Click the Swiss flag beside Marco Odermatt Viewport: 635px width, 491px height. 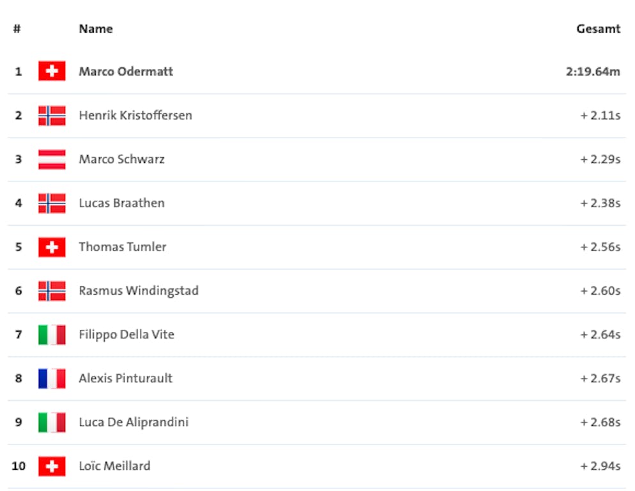(x=52, y=71)
